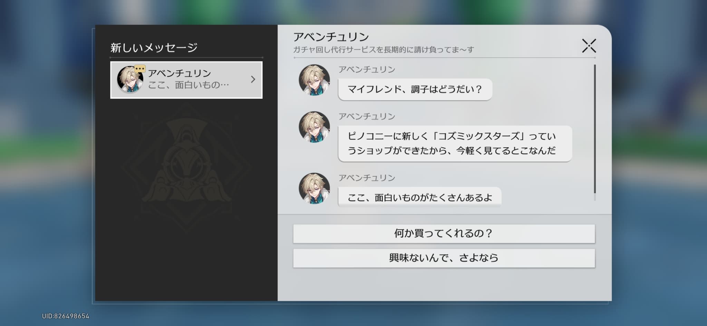Choose reply "興味ないんで、さよなら"

444,258
